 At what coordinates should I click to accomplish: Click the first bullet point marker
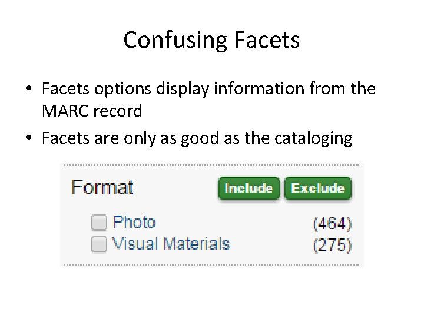pyautogui.click(x=28, y=90)
